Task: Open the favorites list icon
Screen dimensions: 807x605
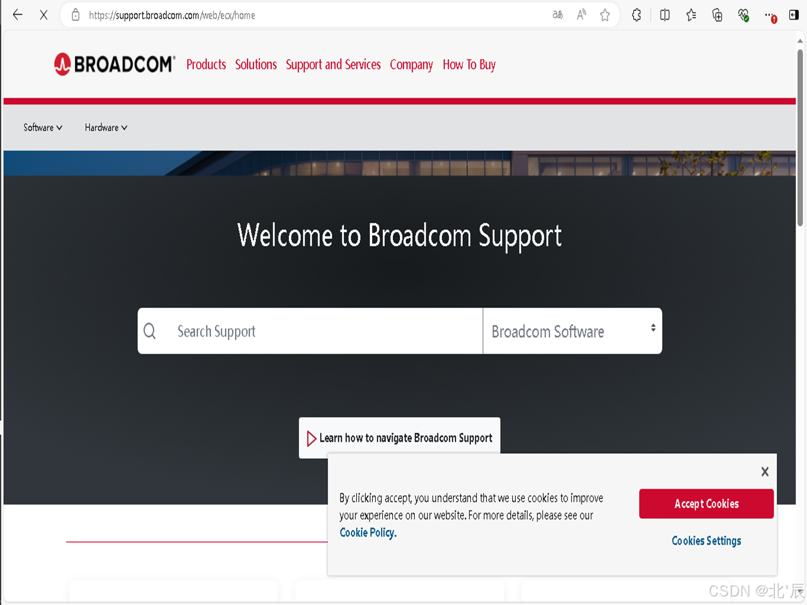Action: pos(691,15)
